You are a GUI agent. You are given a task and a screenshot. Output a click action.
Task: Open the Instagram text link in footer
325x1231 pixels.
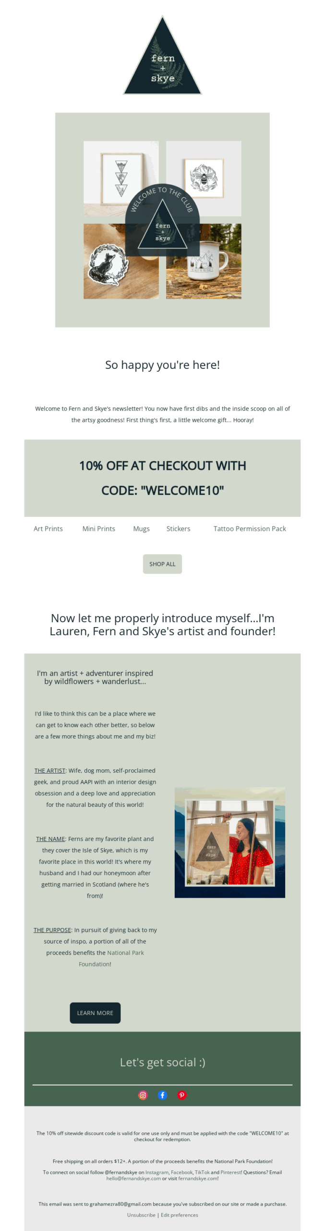coord(157,1172)
